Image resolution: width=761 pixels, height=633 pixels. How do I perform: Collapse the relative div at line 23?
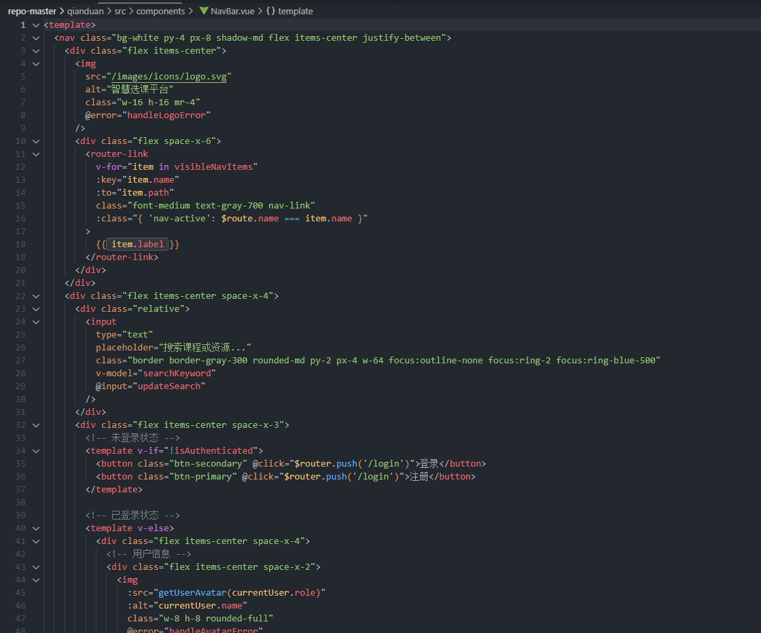click(x=36, y=308)
